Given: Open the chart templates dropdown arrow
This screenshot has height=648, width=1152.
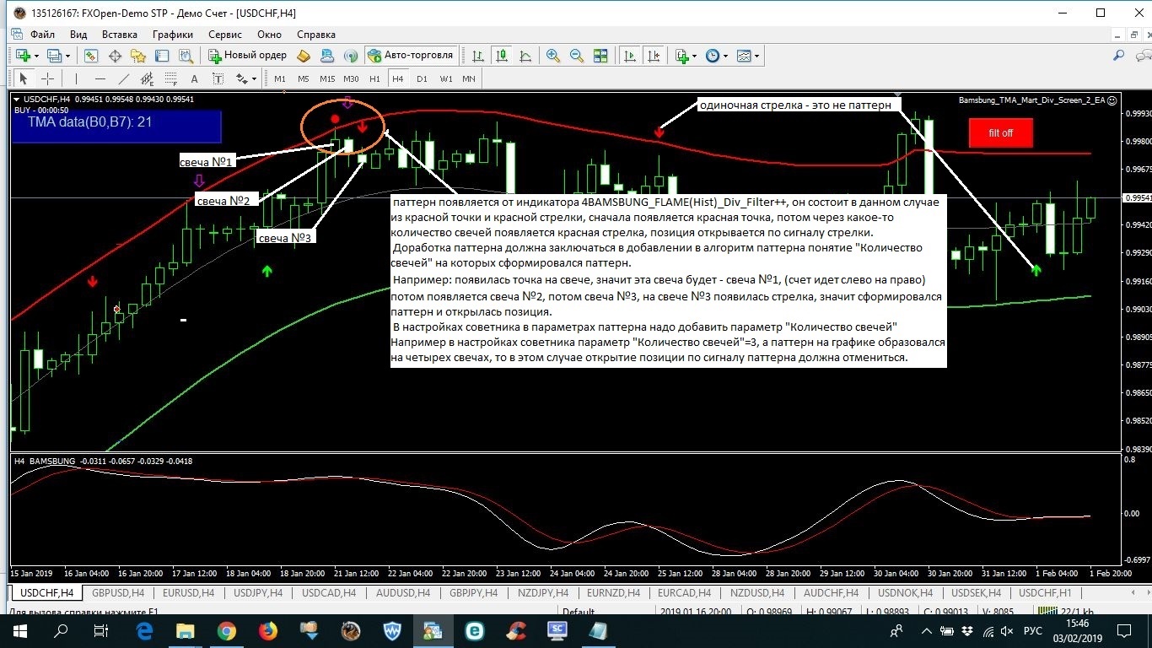Looking at the screenshot, I should [756, 56].
